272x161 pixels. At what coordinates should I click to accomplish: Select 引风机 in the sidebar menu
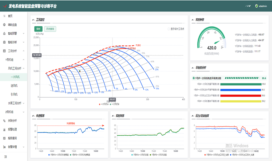click(x=15, y=94)
